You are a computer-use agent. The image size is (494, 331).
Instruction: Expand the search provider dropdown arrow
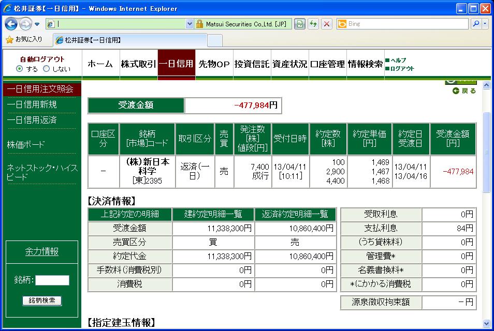pos(485,24)
